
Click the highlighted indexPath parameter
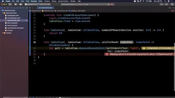[x=126, y=42]
